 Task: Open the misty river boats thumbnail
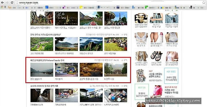coord(42,70)
